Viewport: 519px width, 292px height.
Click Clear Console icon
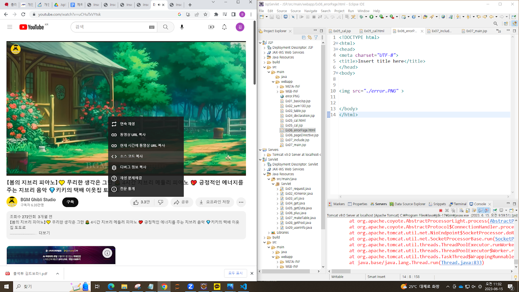(x=461, y=210)
